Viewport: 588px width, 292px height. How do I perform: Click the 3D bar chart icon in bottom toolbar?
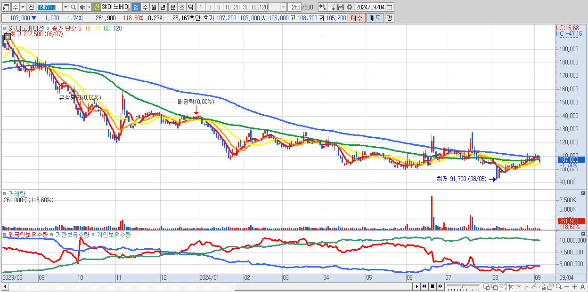[543, 287]
